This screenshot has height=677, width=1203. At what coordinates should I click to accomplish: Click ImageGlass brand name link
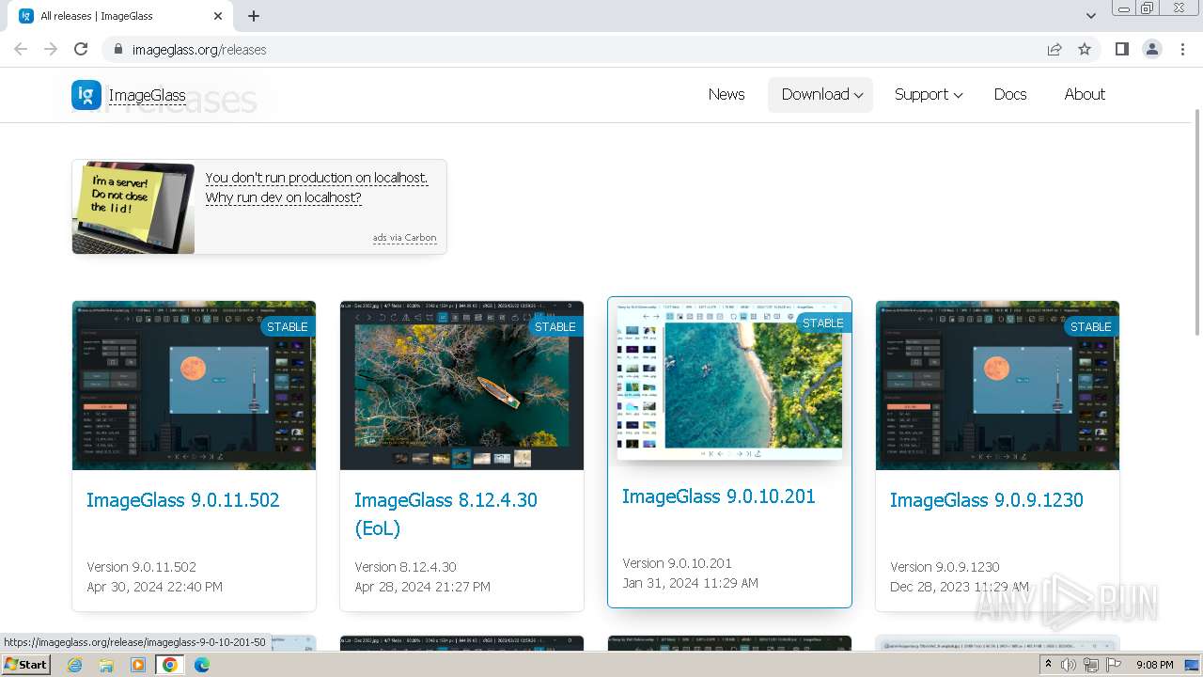click(147, 95)
